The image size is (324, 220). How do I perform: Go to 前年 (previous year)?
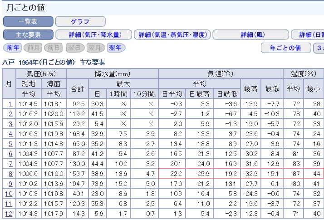[11, 48]
